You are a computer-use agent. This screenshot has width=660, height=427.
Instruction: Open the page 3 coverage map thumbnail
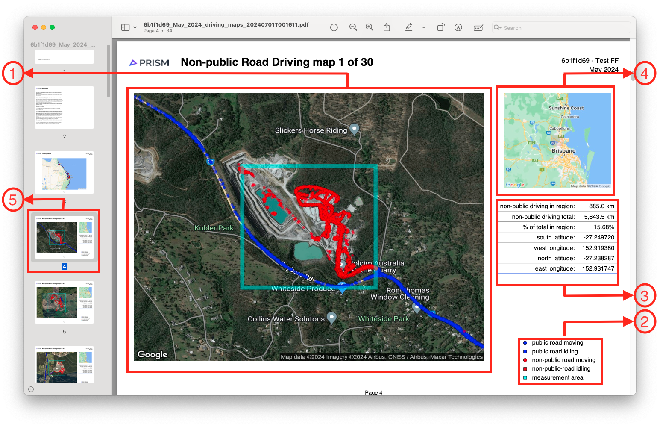(x=64, y=172)
